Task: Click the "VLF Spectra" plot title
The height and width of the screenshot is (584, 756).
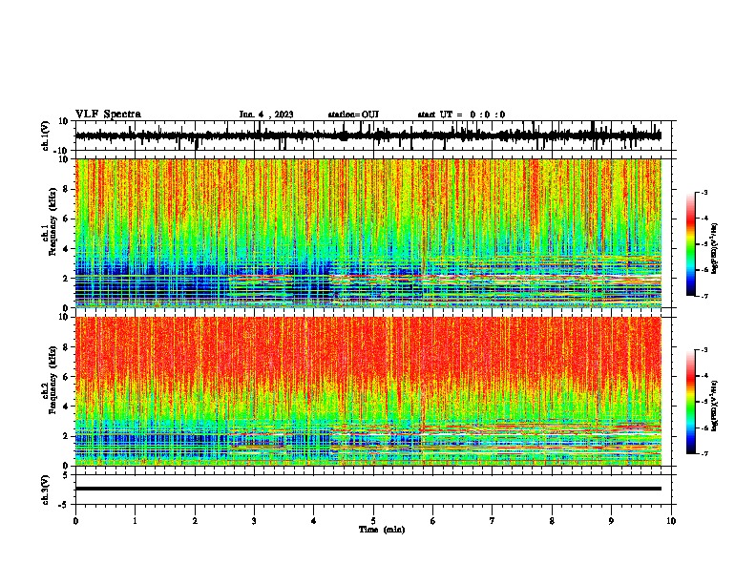Action: [x=108, y=115]
